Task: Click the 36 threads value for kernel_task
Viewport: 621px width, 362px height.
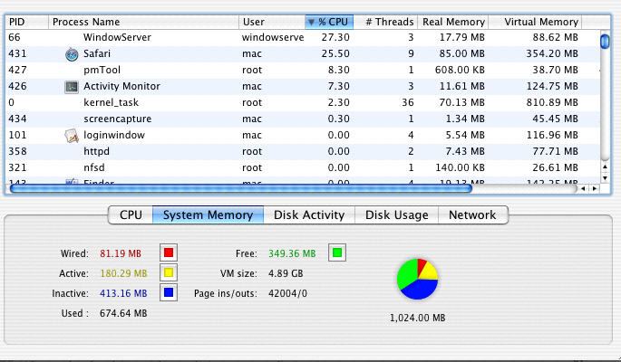Action: click(408, 103)
